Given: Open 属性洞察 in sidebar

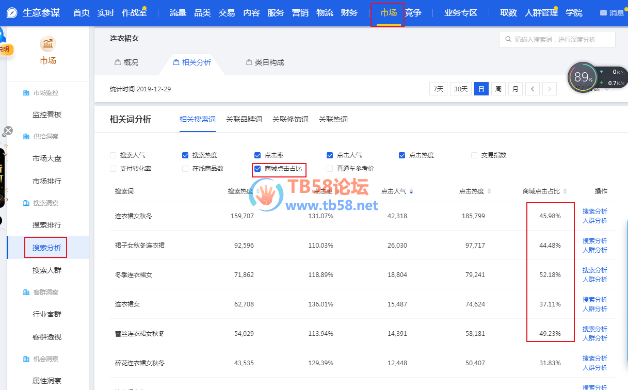Looking at the screenshot, I should coord(47,381).
